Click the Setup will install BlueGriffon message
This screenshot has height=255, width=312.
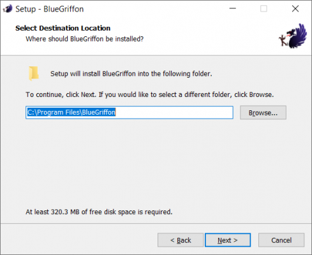tap(131, 74)
